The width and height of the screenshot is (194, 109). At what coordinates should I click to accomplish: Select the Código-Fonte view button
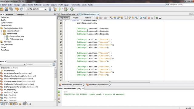[x=63, y=18]
